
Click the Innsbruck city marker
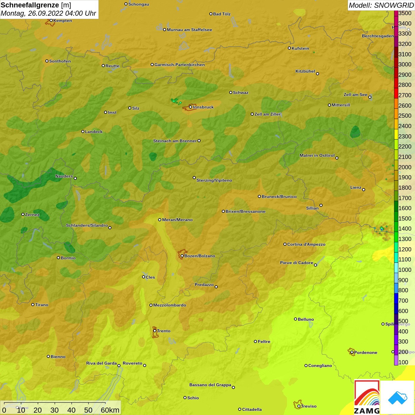coord(191,107)
